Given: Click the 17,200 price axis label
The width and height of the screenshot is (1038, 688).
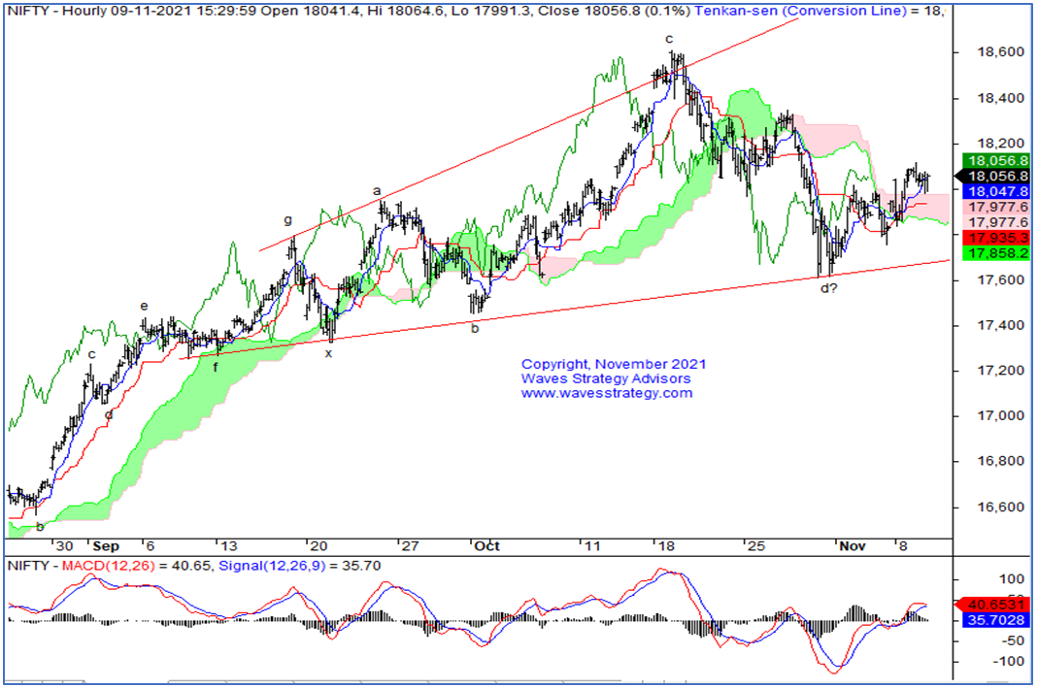Looking at the screenshot, I should point(1000,371).
